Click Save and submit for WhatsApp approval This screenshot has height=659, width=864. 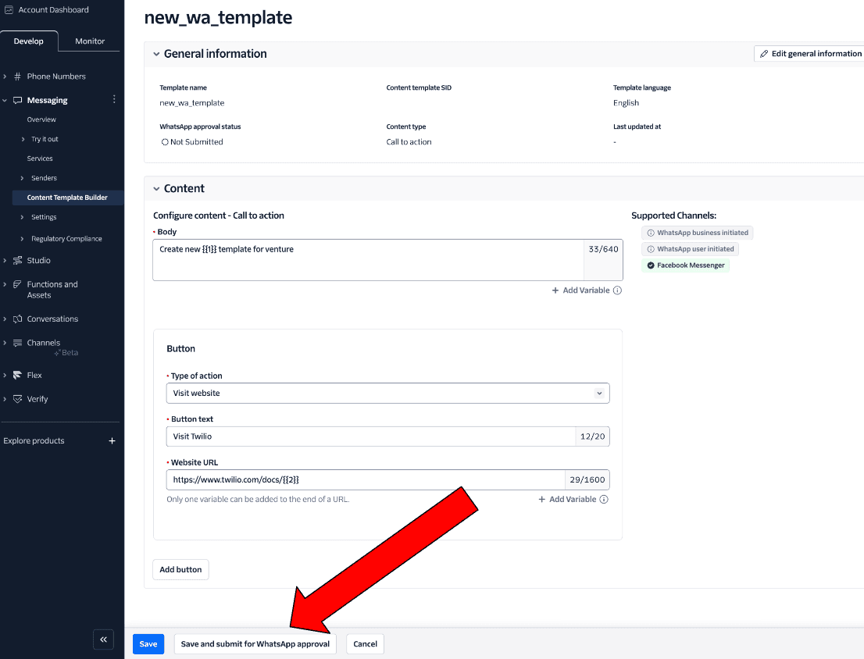tap(255, 643)
